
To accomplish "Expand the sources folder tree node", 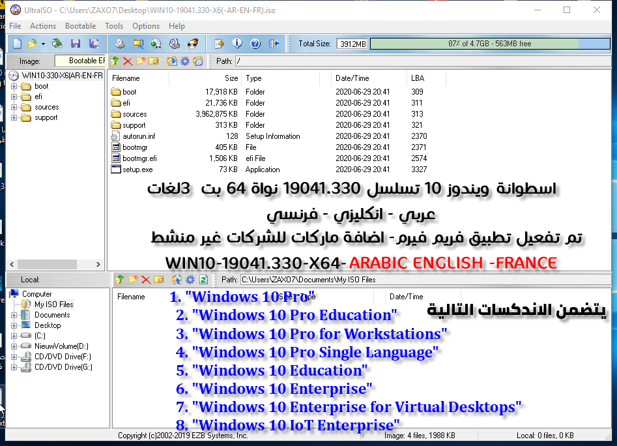I will pos(14,107).
